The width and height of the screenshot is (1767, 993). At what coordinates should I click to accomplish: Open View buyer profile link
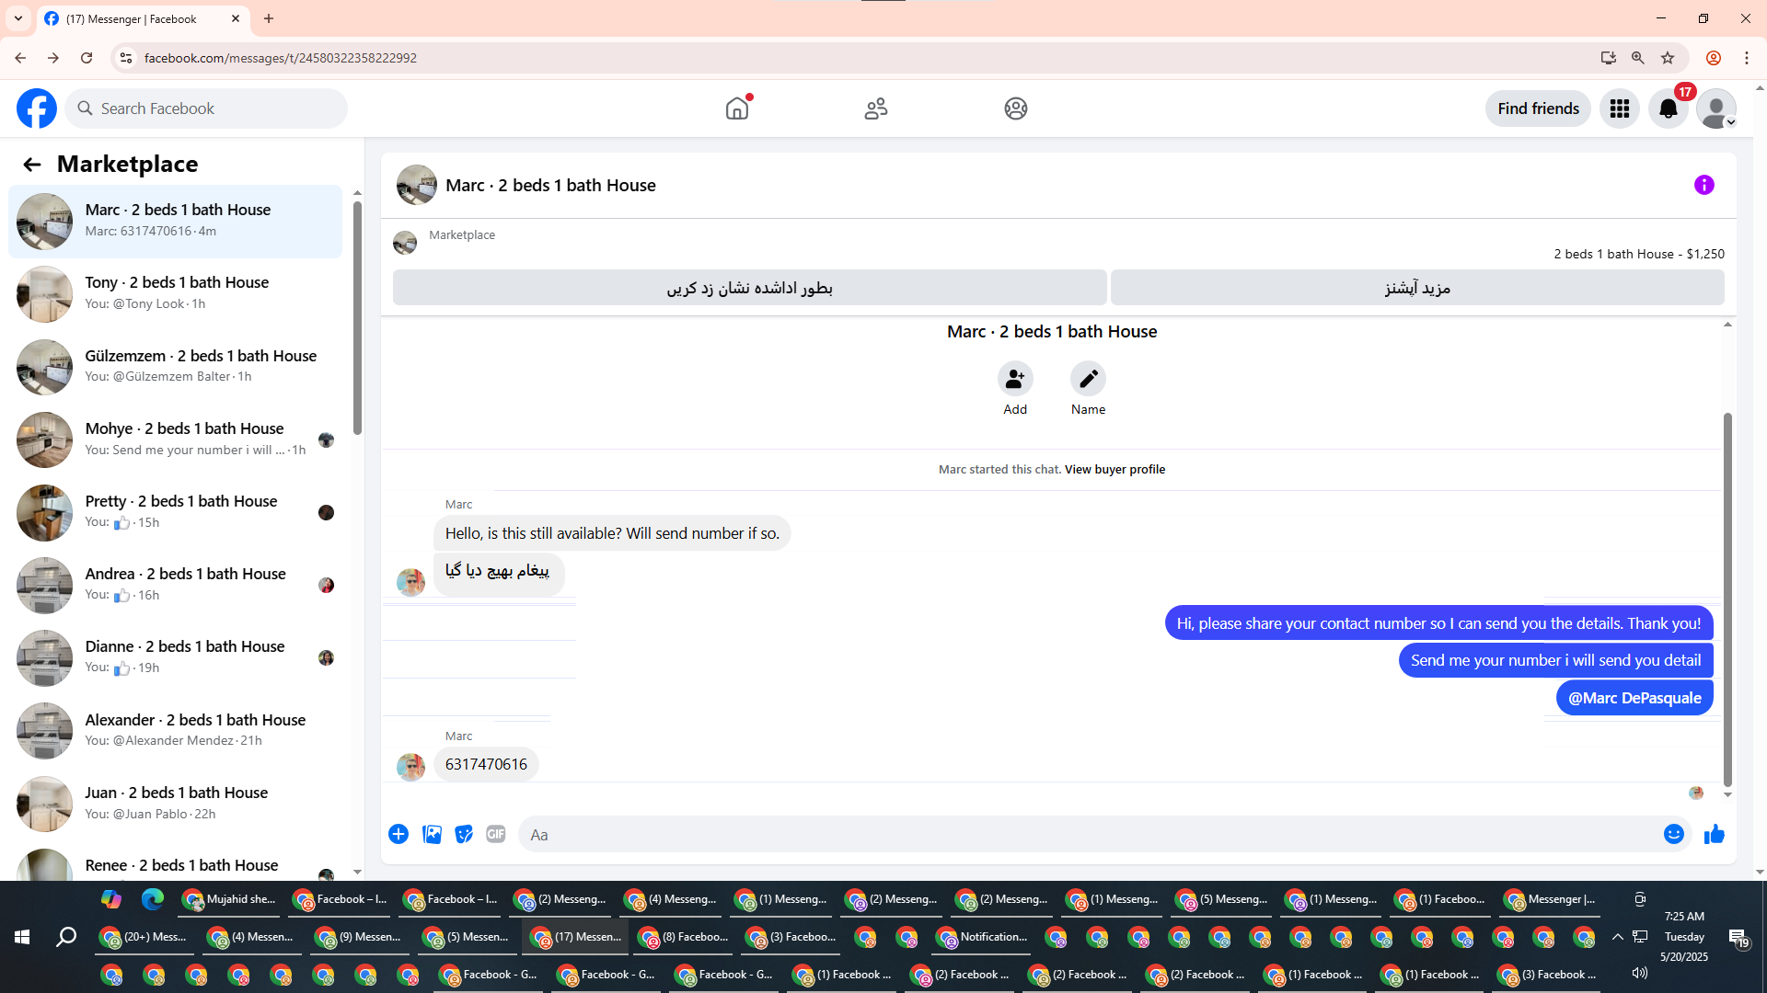[x=1114, y=469]
